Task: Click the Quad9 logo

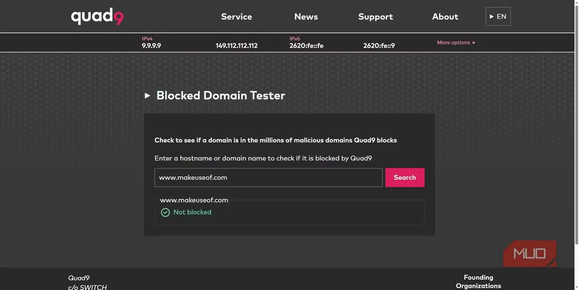Action: 97,16
